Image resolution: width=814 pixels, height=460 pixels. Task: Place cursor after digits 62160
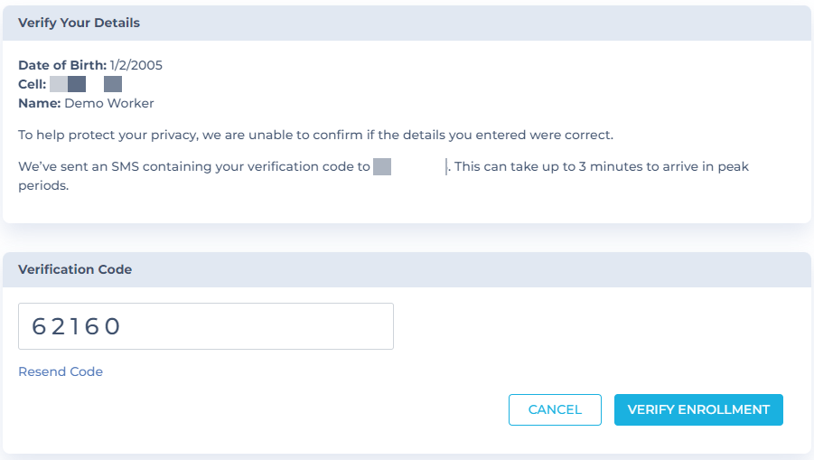pos(124,326)
